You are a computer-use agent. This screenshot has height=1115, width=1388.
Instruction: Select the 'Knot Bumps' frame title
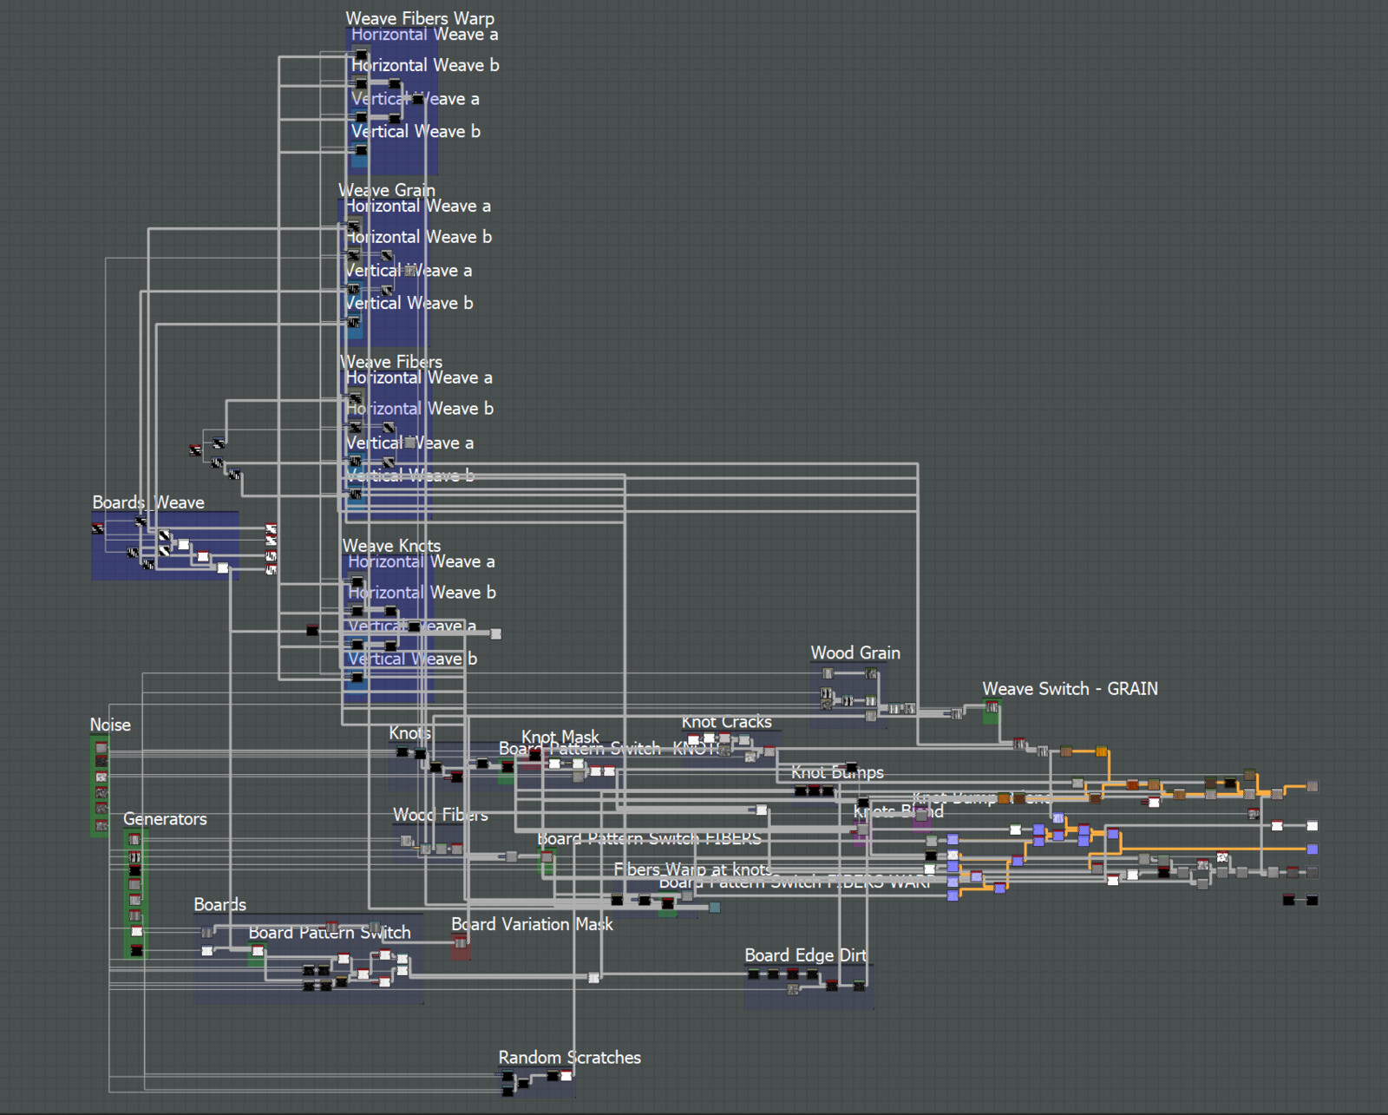pyautogui.click(x=837, y=772)
